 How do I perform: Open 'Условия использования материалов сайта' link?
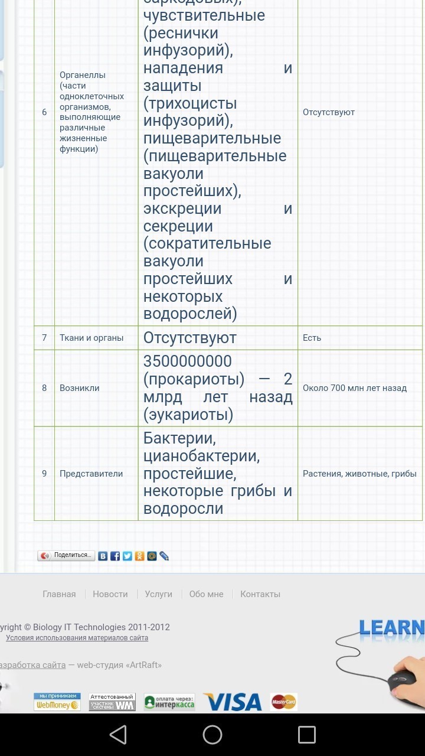(77, 638)
